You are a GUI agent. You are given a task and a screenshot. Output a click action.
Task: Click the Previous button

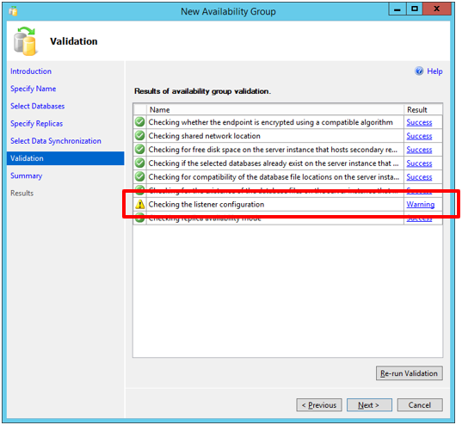(319, 405)
